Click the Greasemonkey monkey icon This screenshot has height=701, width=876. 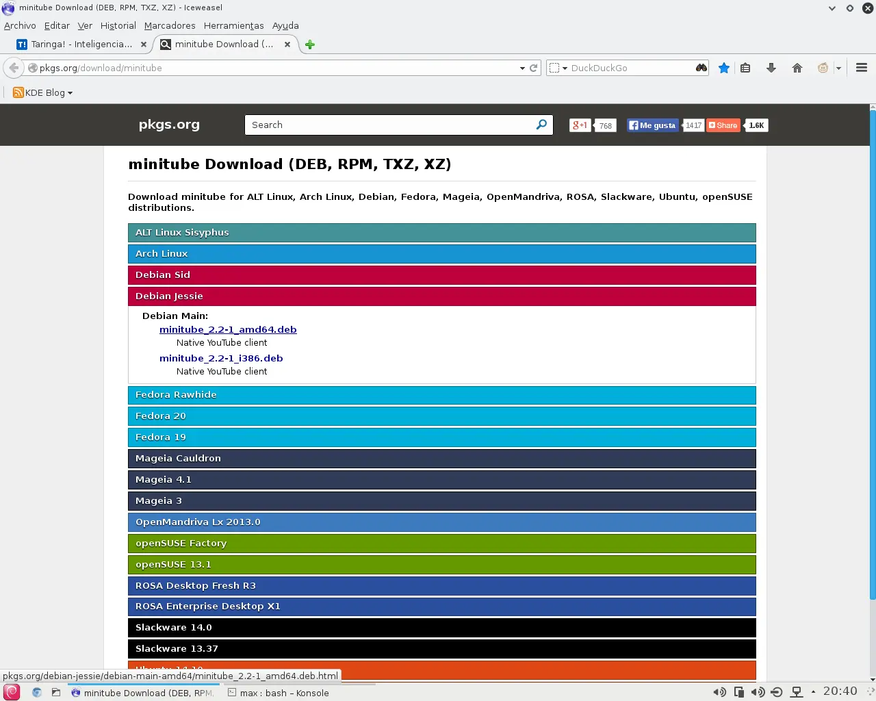point(823,68)
